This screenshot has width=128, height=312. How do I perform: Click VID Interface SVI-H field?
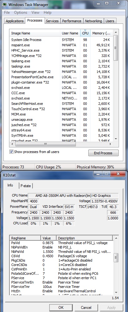(69, 207)
